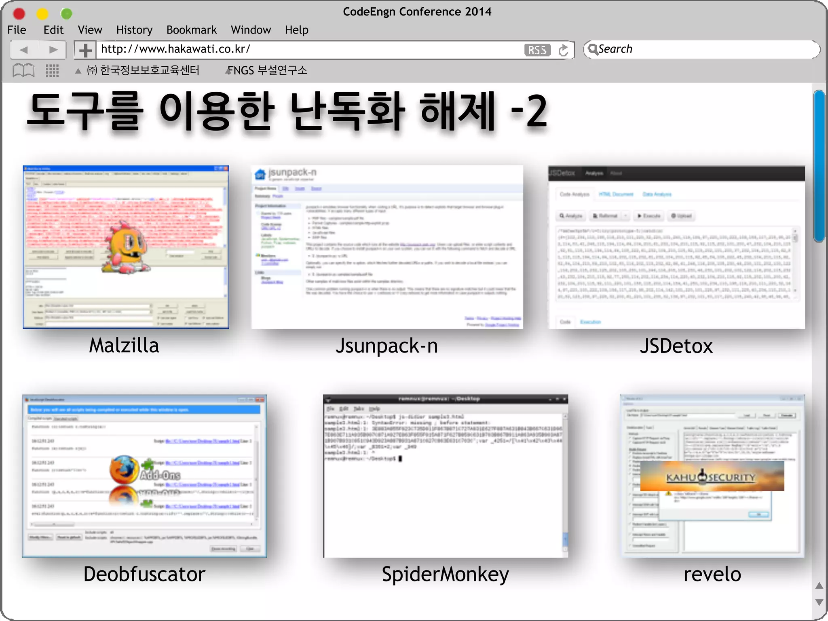828x621 pixels.
Task: Click the yellow window minimize button
Action: tap(42, 14)
